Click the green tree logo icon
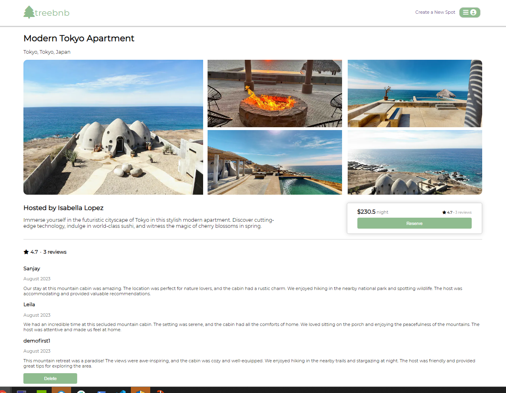This screenshot has width=506, height=393. pos(29,12)
